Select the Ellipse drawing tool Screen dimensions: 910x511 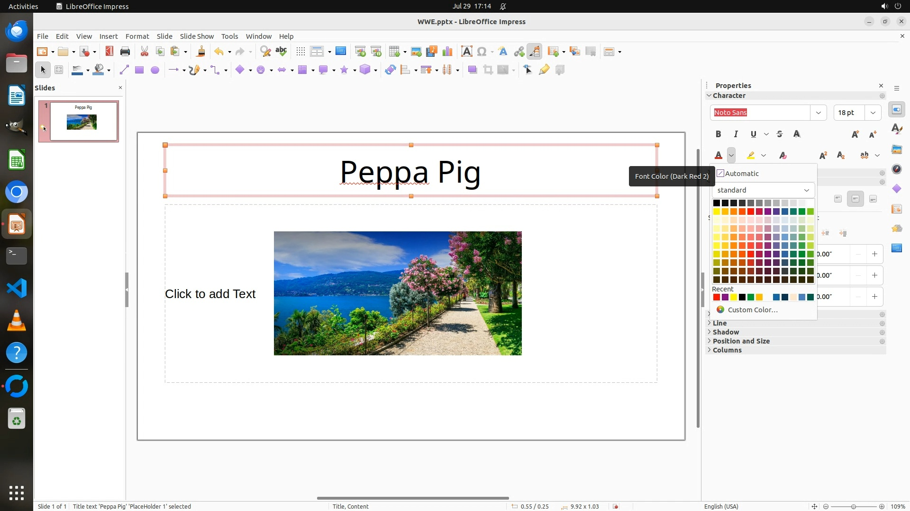click(x=155, y=70)
